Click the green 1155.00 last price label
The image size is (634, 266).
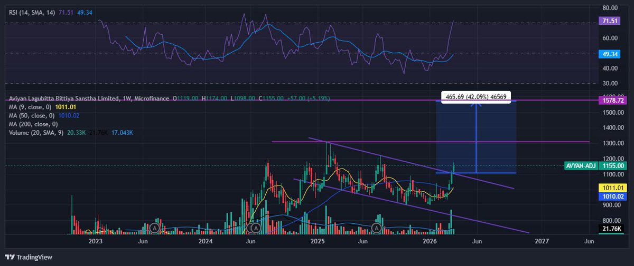tap(613, 165)
